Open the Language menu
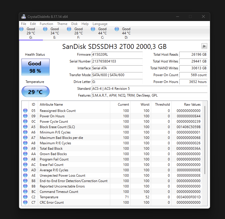 100,24
